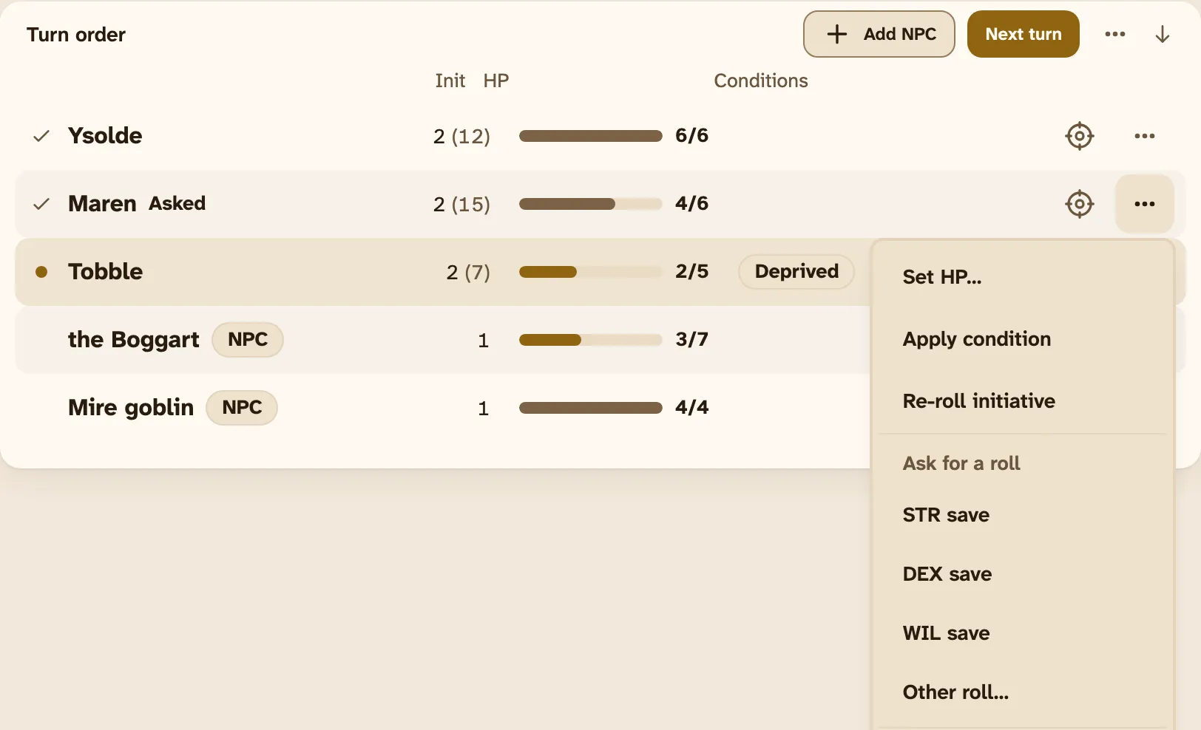Toggle the checkmark beside Maren
The width and height of the screenshot is (1201, 730).
coord(41,204)
